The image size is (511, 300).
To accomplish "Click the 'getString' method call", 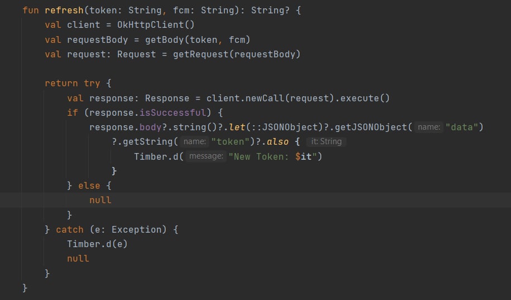I will [x=148, y=142].
